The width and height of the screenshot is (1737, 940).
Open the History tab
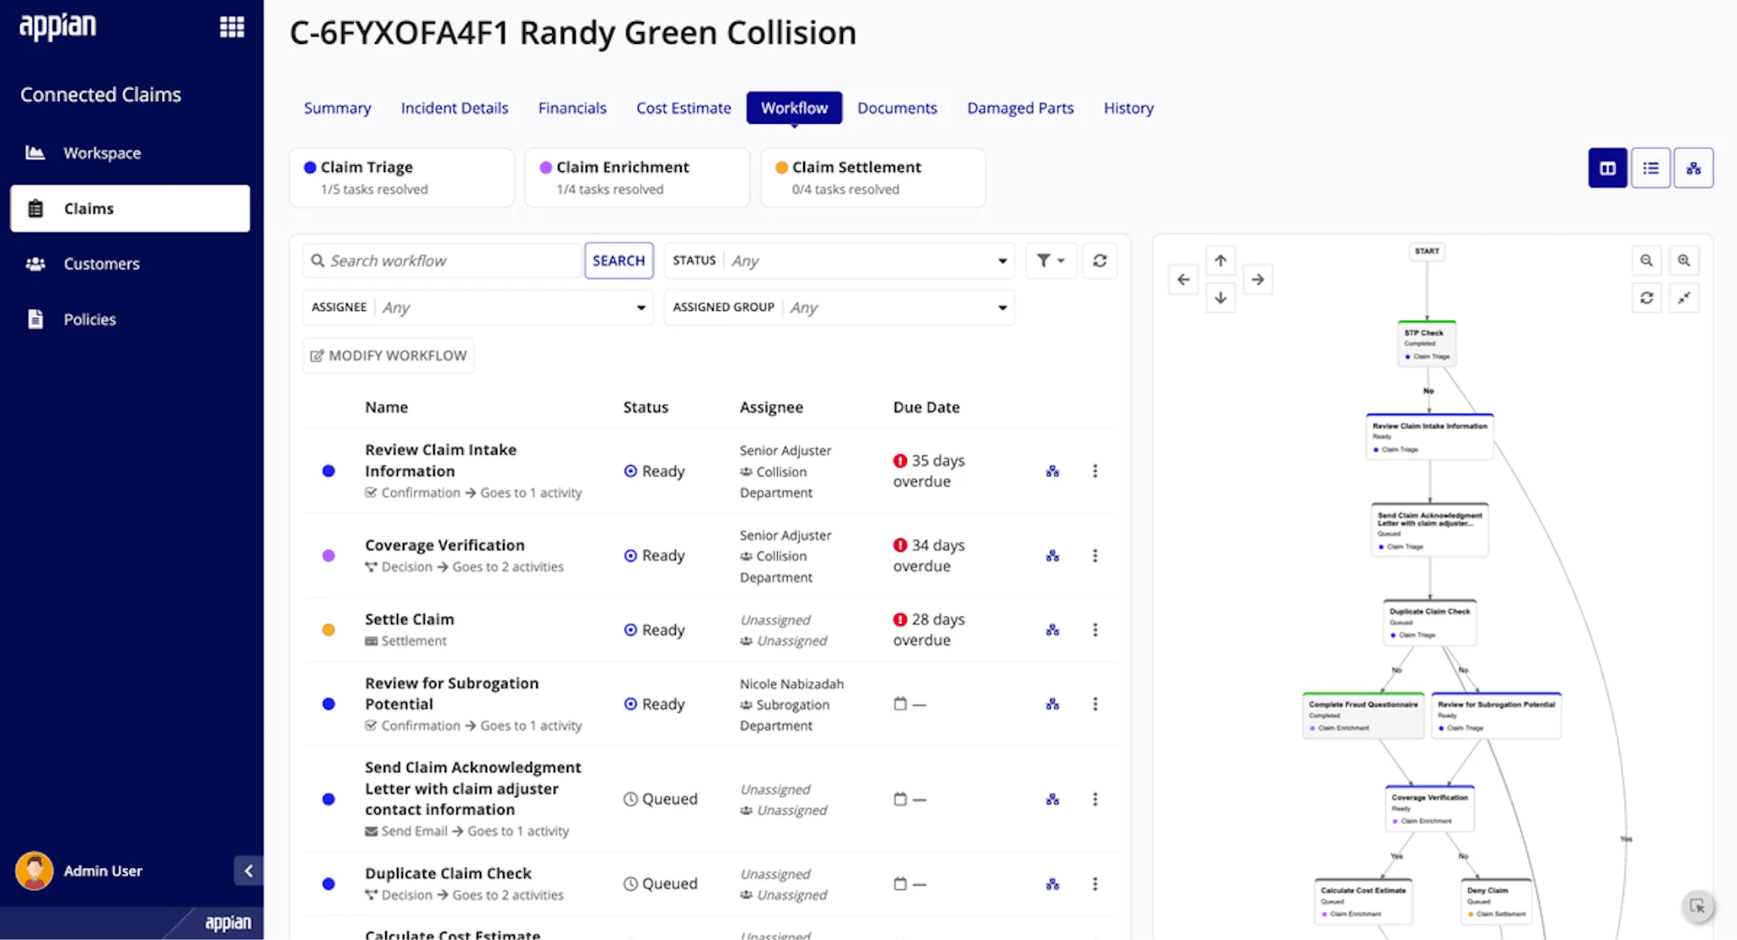[x=1128, y=108]
